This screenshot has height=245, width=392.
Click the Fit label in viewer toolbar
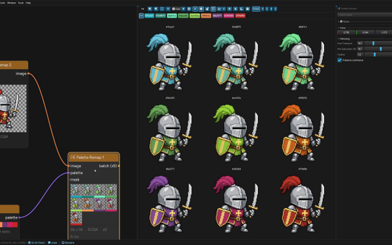click(x=143, y=9)
